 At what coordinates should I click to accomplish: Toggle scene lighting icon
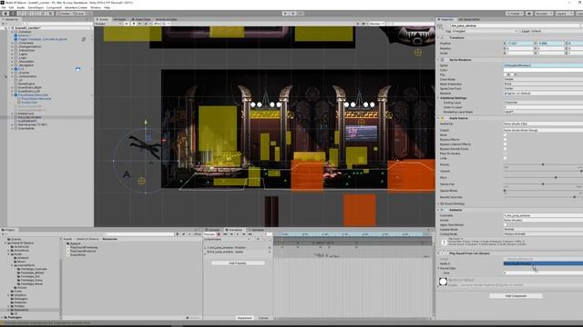(x=134, y=24)
